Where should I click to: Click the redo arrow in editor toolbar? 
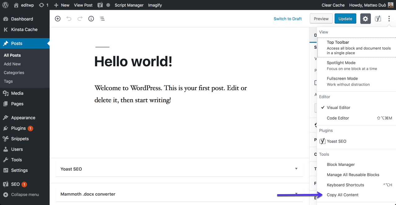pos(80,19)
